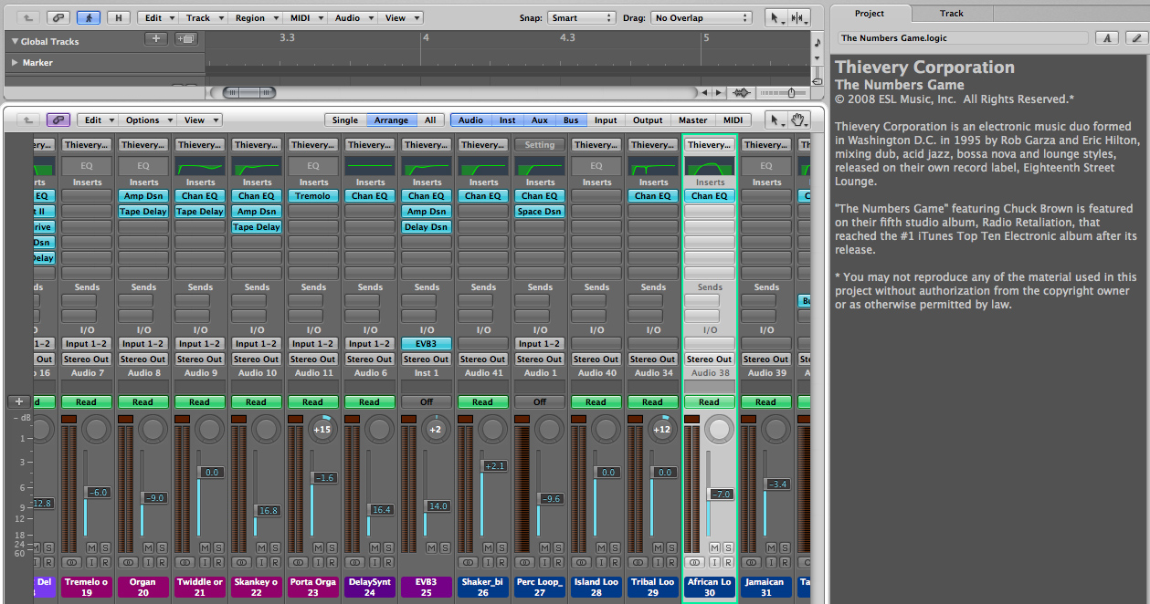Mute the Jamaican channel
The width and height of the screenshot is (1150, 604).
771,547
